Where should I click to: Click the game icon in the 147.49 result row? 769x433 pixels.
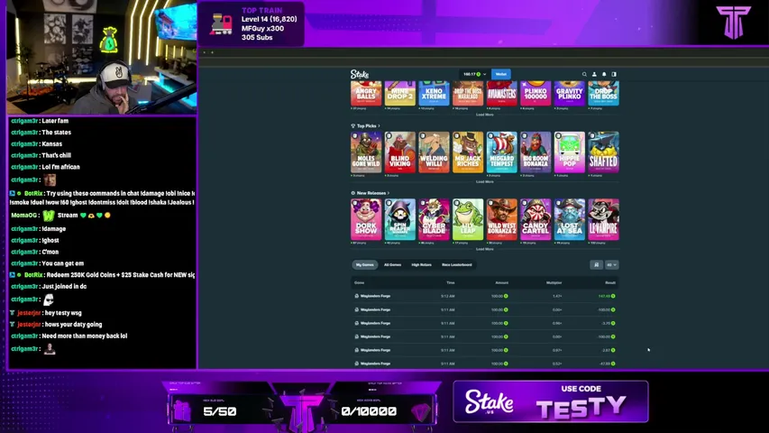[356, 296]
